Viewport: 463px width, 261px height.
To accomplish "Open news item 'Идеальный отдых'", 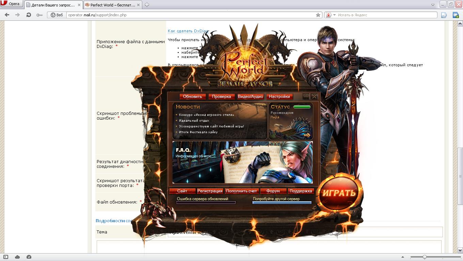I will (194, 121).
